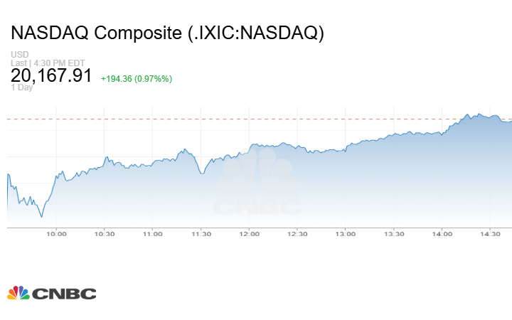
Task: Click the CNBC peacock logo icon at bottom
Action: click(x=18, y=293)
